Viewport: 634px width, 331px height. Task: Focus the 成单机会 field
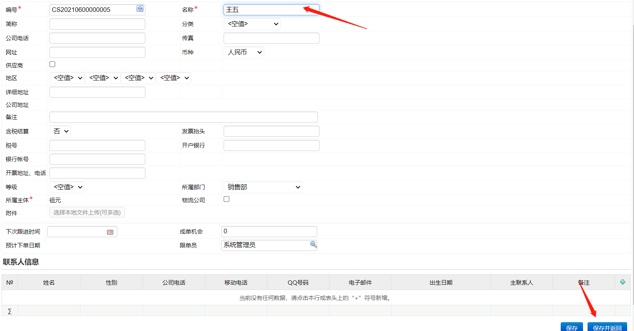269,231
